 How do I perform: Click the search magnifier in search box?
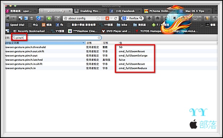[x=141, y=18]
